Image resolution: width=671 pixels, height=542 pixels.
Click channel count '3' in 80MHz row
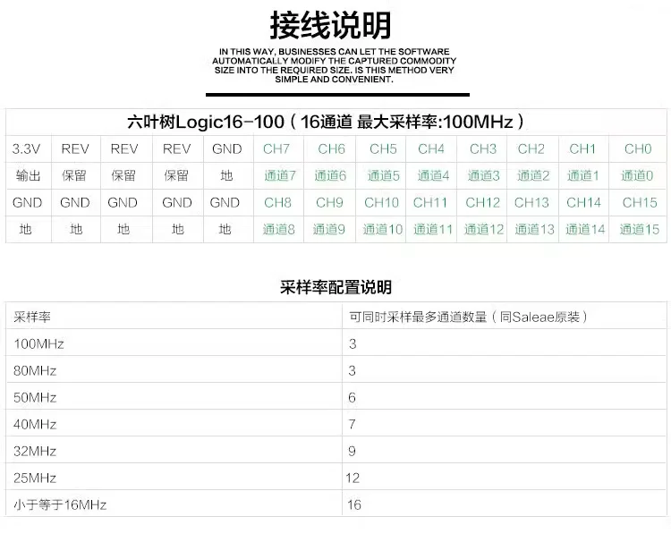352,370
